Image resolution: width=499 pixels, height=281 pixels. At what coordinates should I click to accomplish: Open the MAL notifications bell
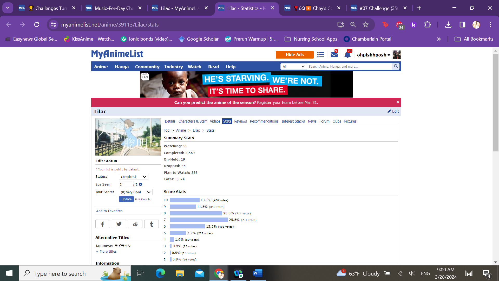click(347, 55)
